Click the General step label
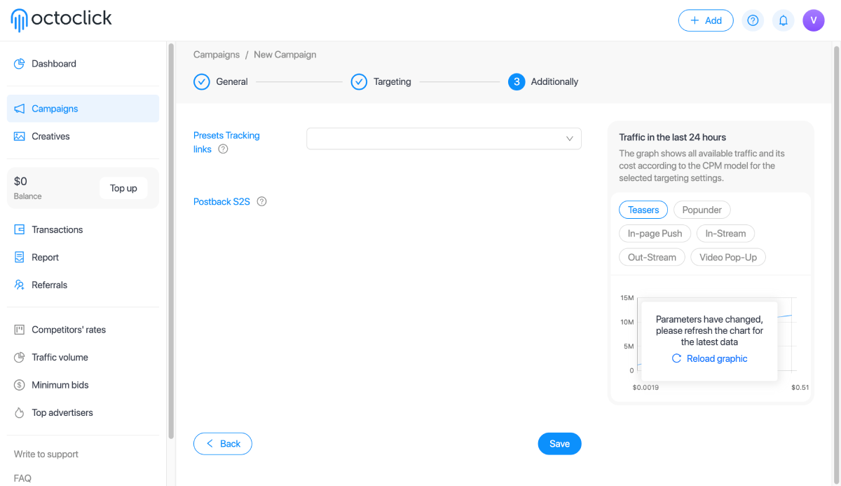The image size is (841, 486). click(x=232, y=82)
